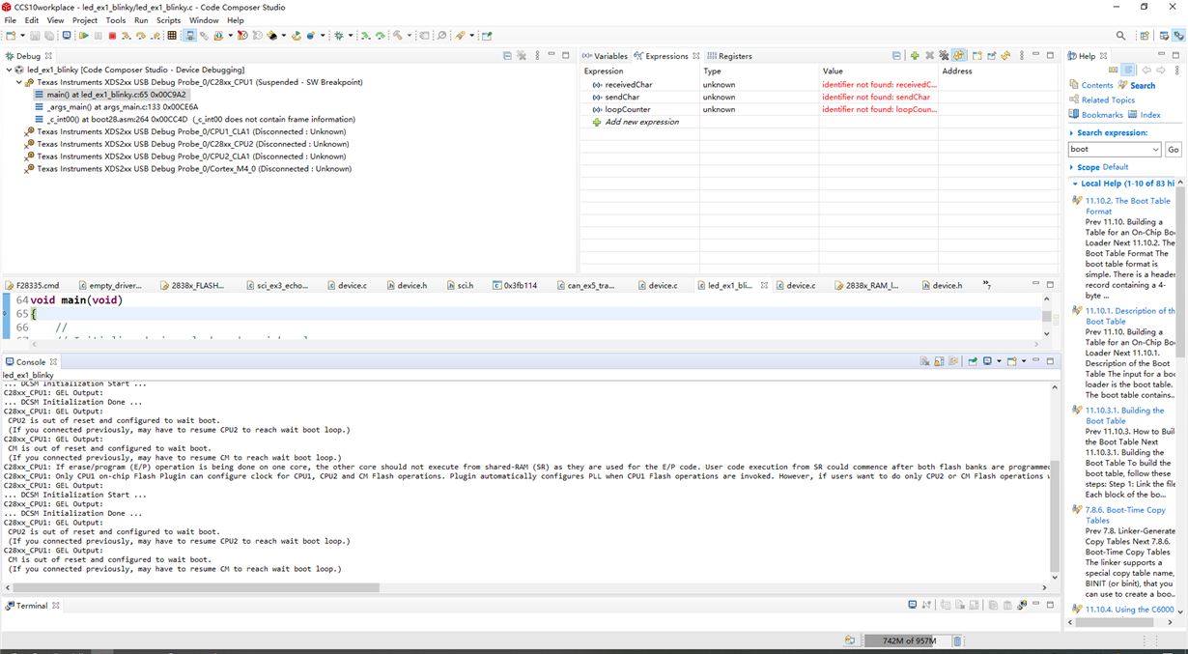This screenshot has height=654, width=1188.
Task: Switch to the Registers tab
Action: 729,56
